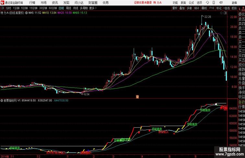
Task: Click the 证券交易未登录 status link
Action: 143,3
